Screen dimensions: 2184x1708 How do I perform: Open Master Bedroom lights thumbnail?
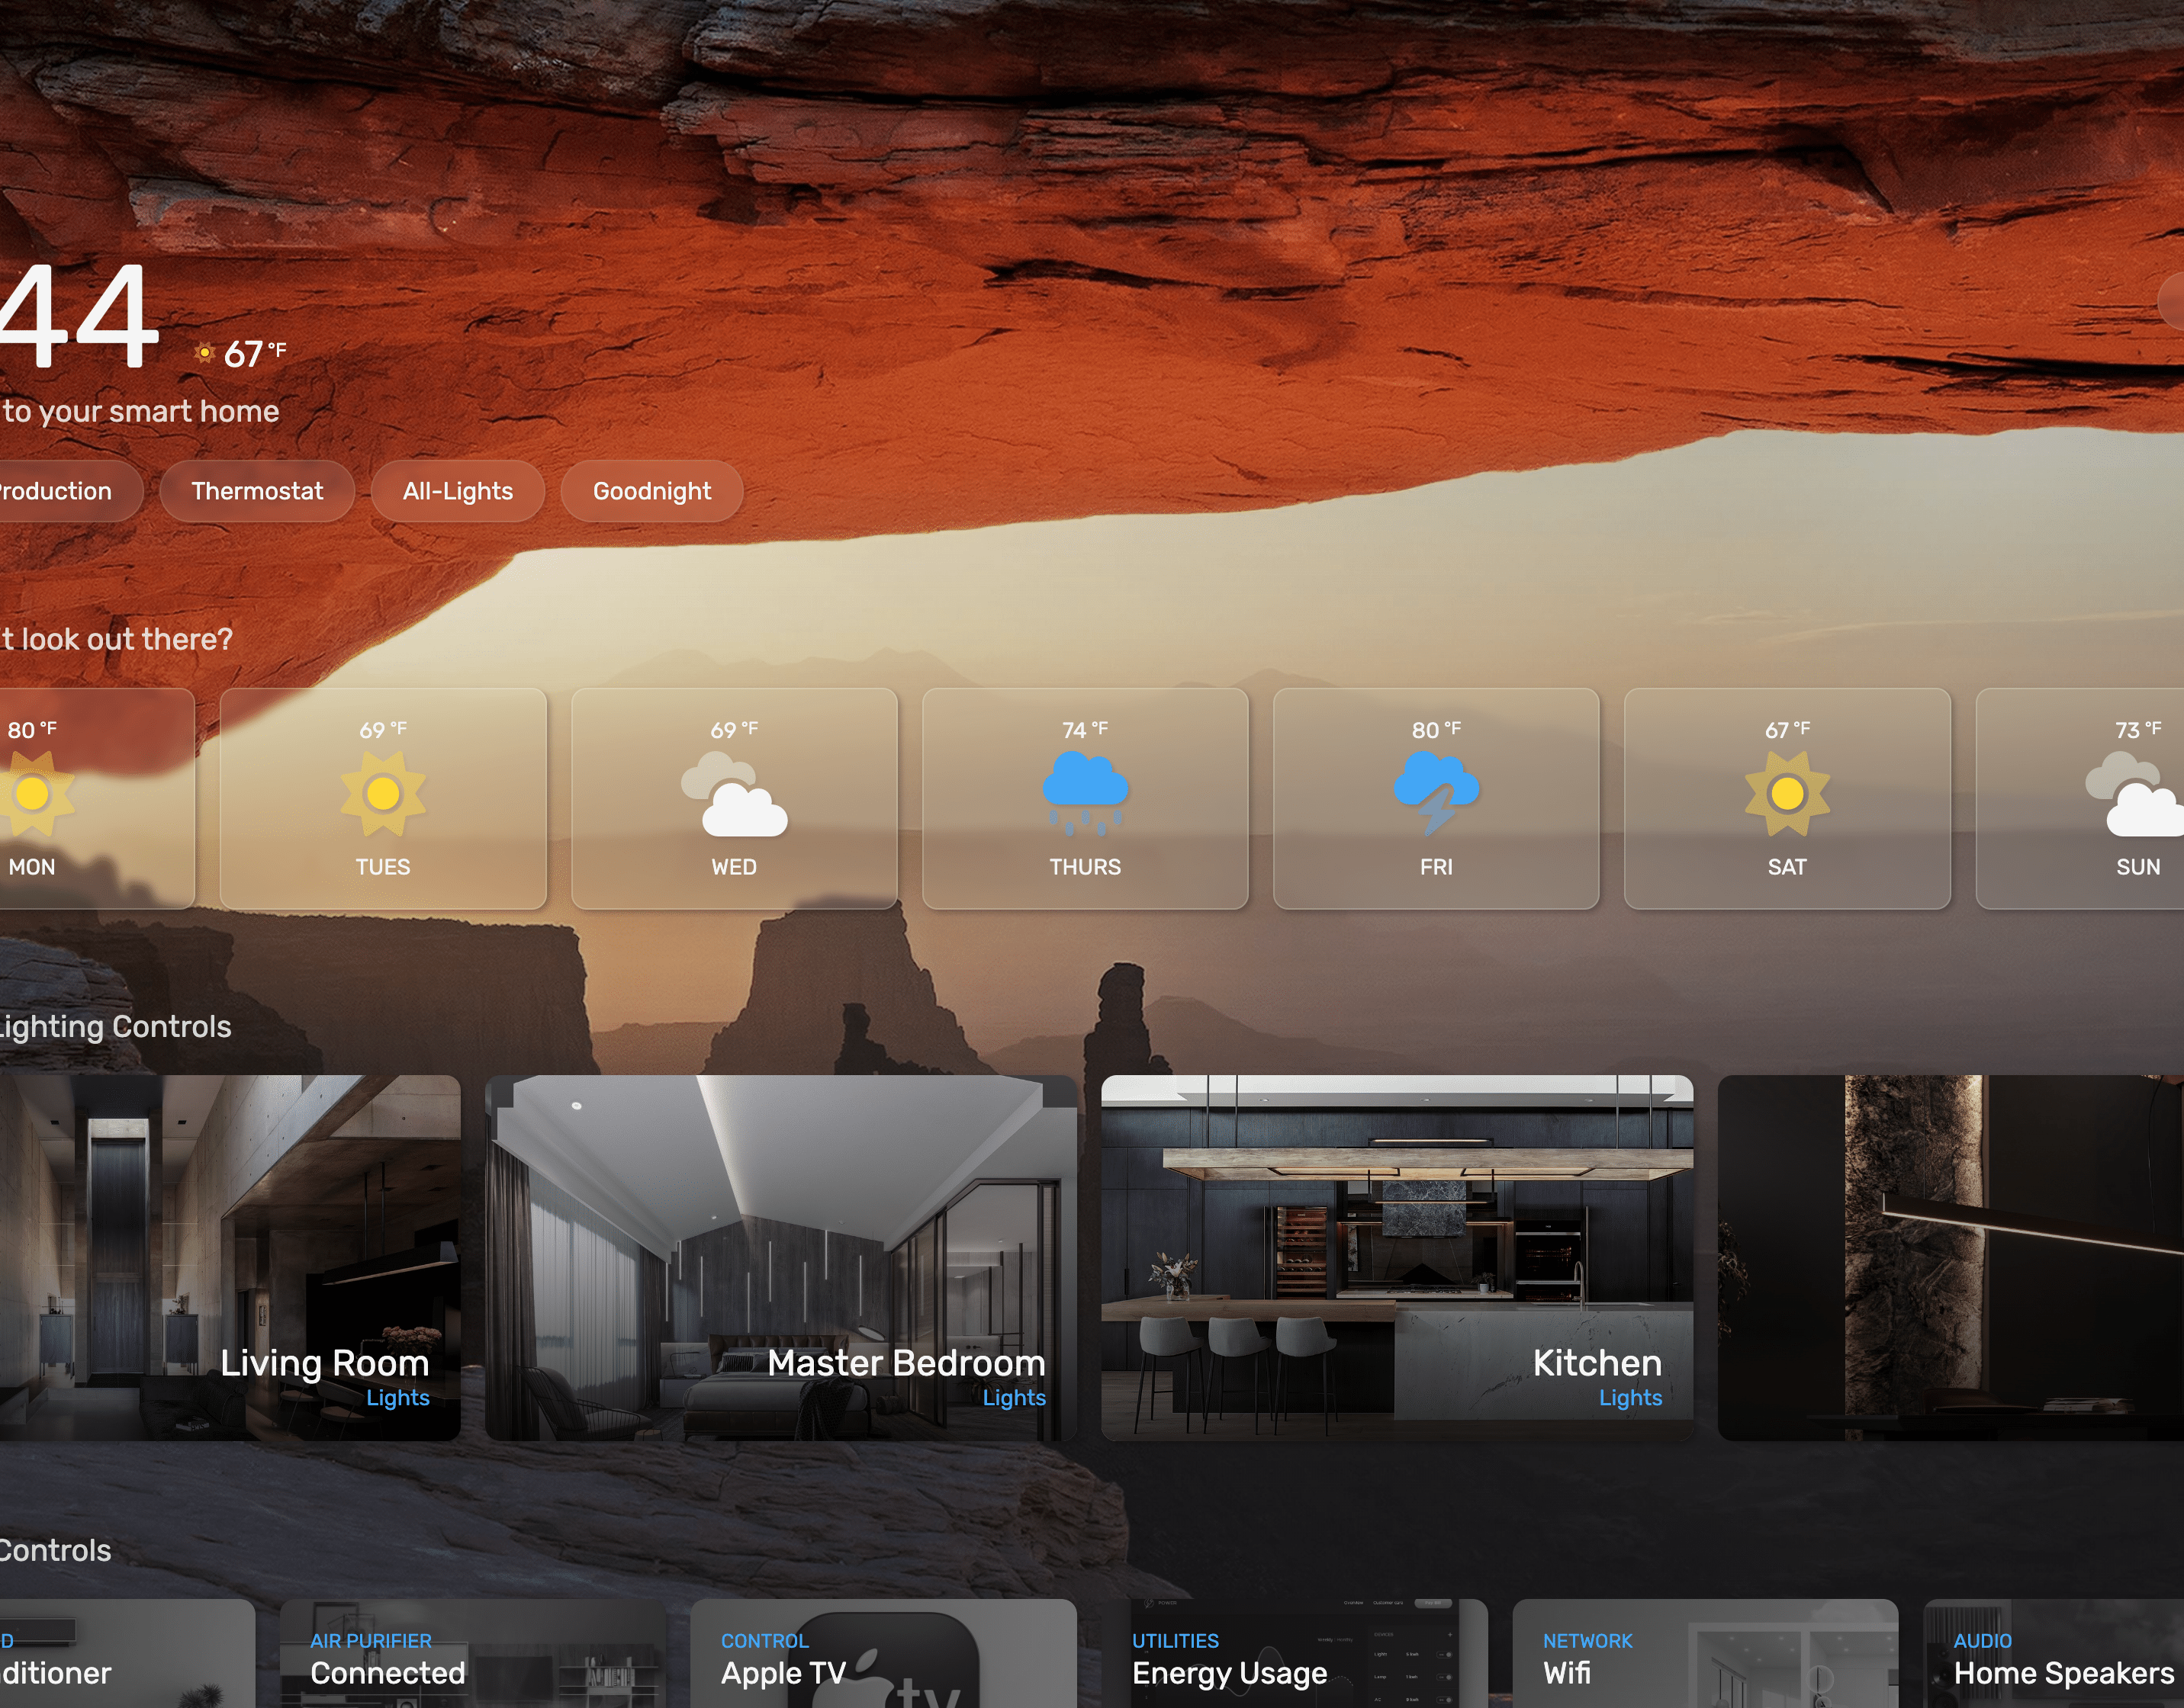[x=781, y=1258]
